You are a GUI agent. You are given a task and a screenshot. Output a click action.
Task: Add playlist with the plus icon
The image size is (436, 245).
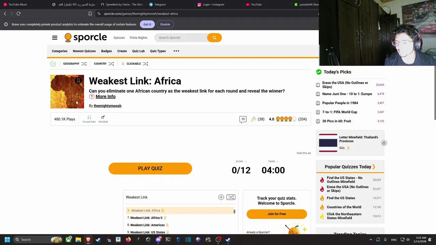pyautogui.click(x=221, y=197)
